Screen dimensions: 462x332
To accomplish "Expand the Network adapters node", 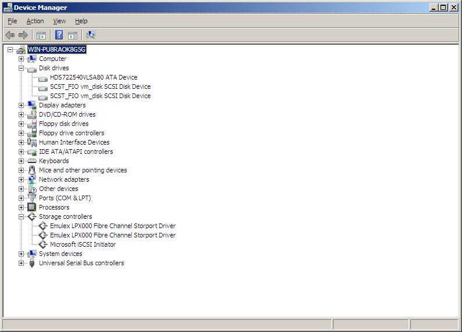I will pyautogui.click(x=22, y=179).
